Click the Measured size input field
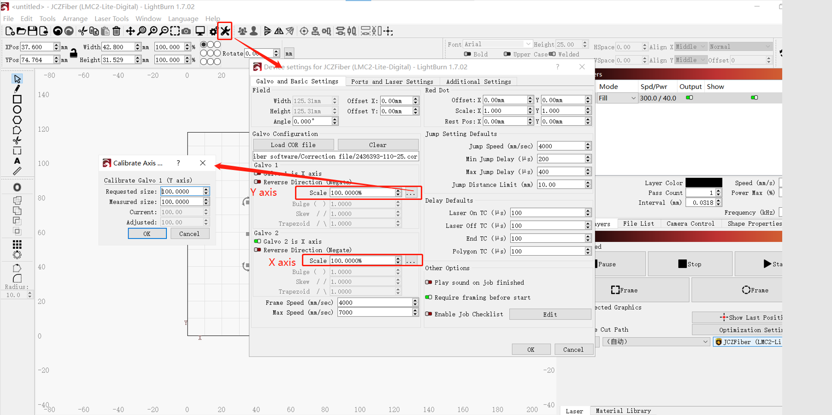Viewport: 832px width, 415px height. point(182,202)
